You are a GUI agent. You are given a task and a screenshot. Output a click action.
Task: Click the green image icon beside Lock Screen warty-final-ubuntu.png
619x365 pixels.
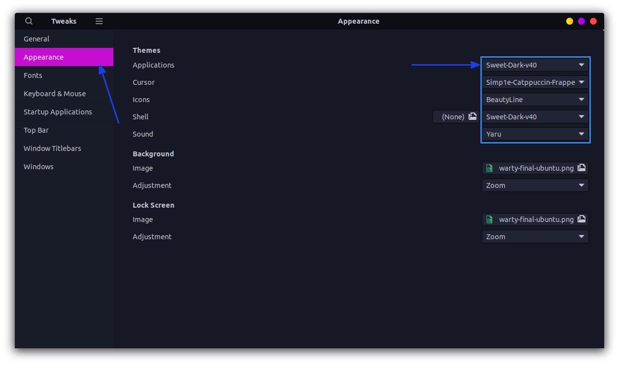point(489,219)
